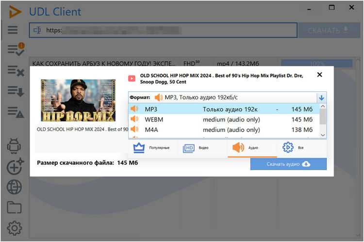Click the Формат field showing MP3 192кб/с
The height and width of the screenshot is (242, 364).
[223, 97]
